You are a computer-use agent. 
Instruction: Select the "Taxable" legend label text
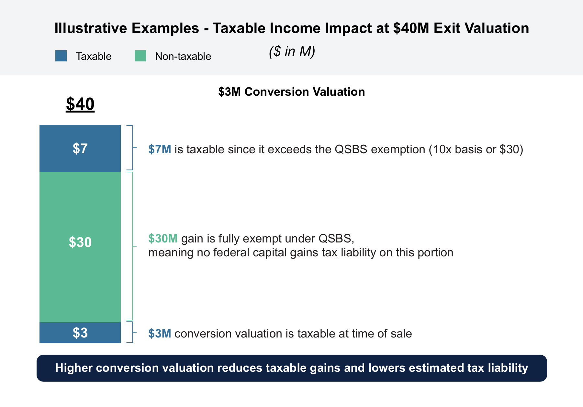(94, 56)
